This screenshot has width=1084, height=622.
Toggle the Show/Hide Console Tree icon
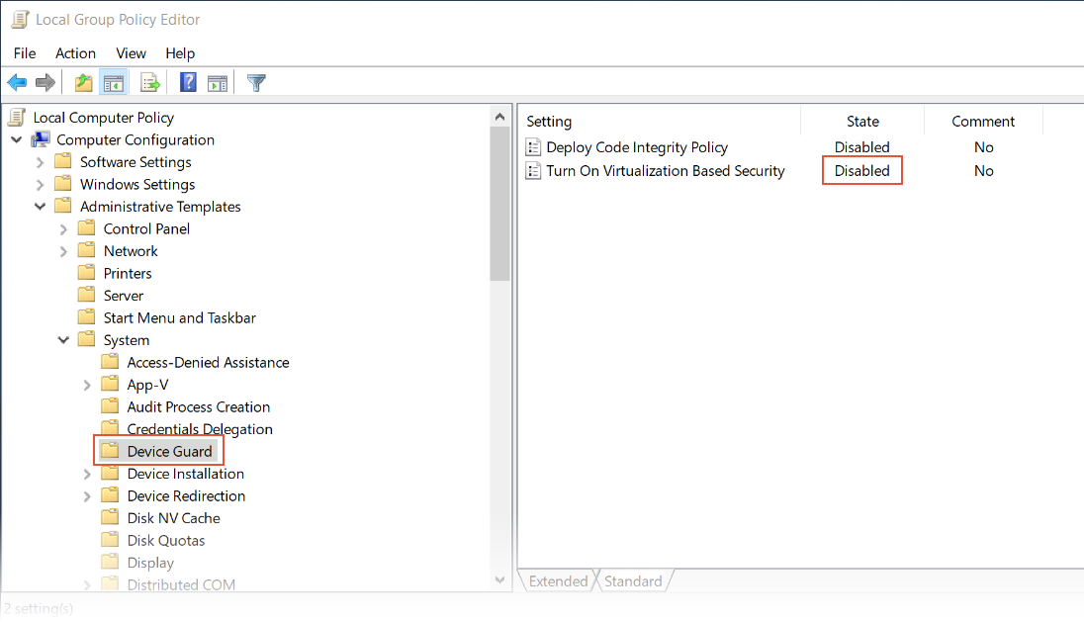pyautogui.click(x=113, y=83)
